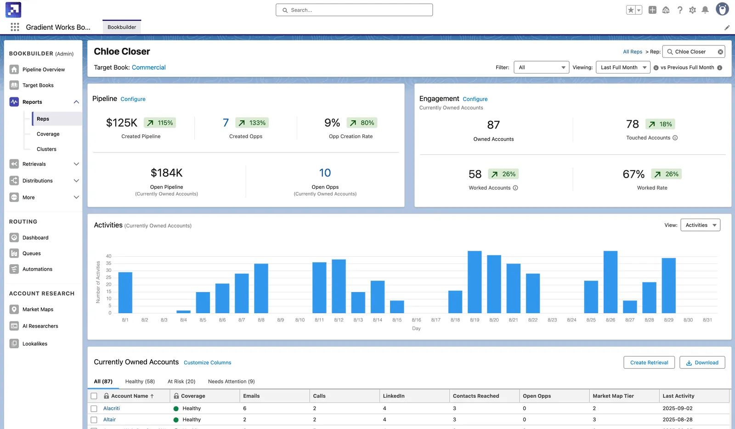This screenshot has width=735, height=429.
Task: Open the Last Full Month viewing dropdown
Action: click(623, 68)
